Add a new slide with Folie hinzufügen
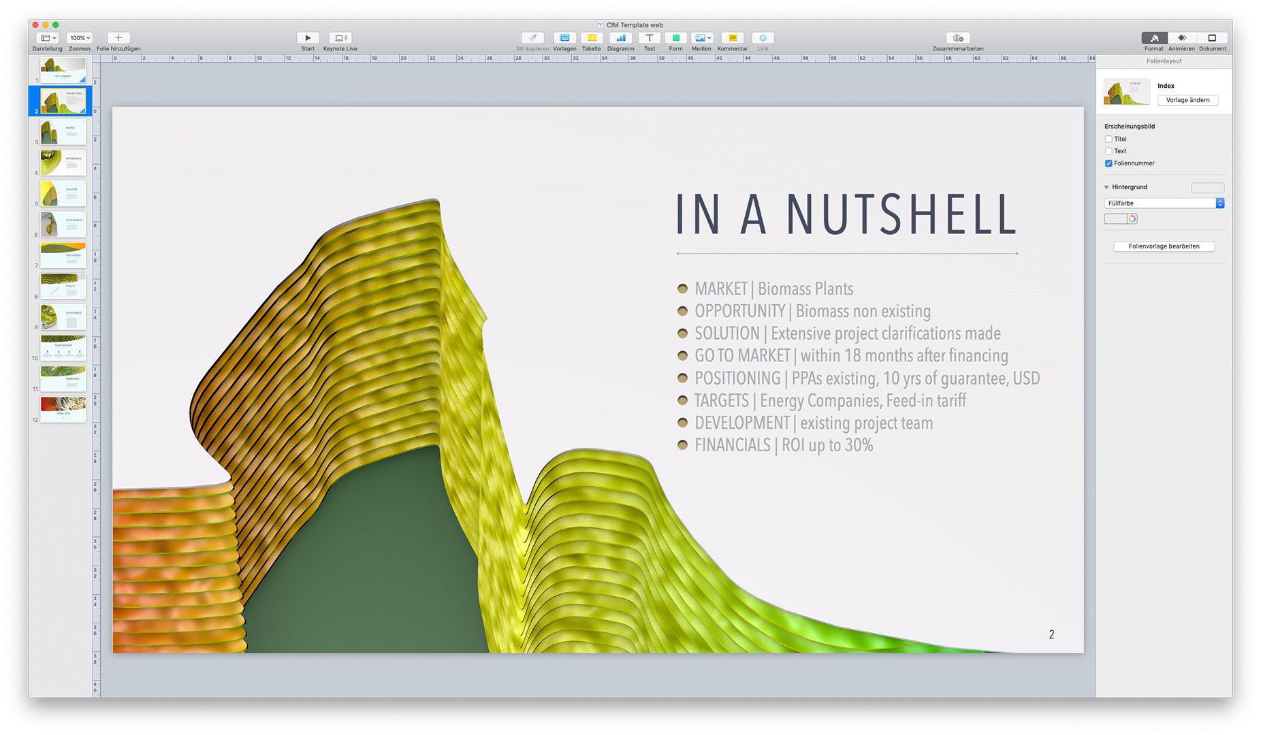This screenshot has width=1261, height=735. 118,38
